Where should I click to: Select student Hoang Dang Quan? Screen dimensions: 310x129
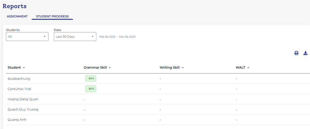(x=23, y=99)
